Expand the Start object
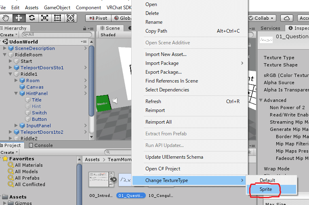 (11, 61)
